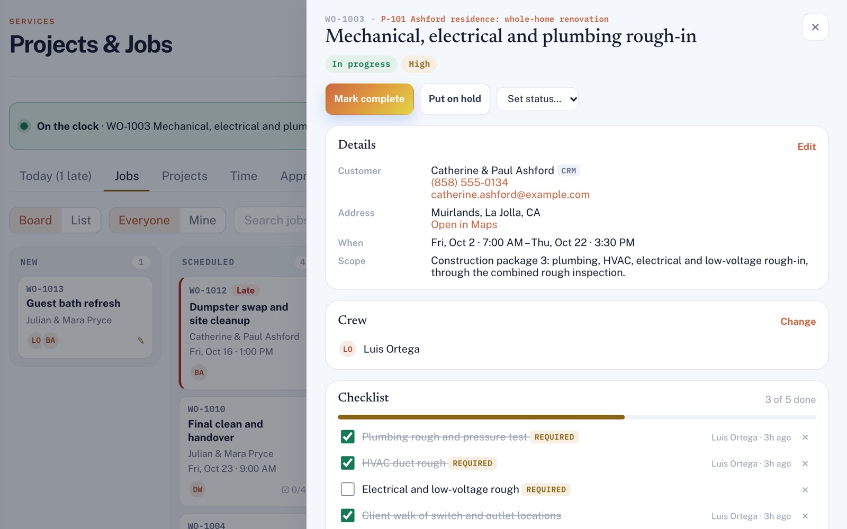This screenshot has height=529, width=847.
Task: Click the DW avatar on Final clean and handover card
Action: coord(197,489)
